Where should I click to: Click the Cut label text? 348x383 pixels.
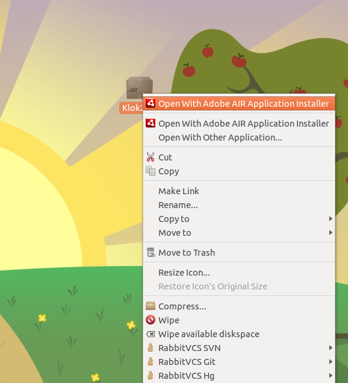165,157
